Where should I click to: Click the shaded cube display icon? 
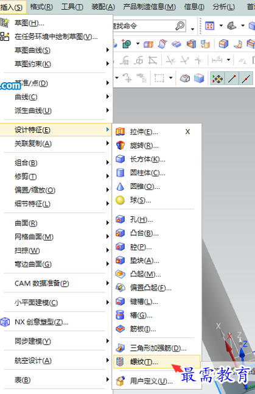[199, 78]
